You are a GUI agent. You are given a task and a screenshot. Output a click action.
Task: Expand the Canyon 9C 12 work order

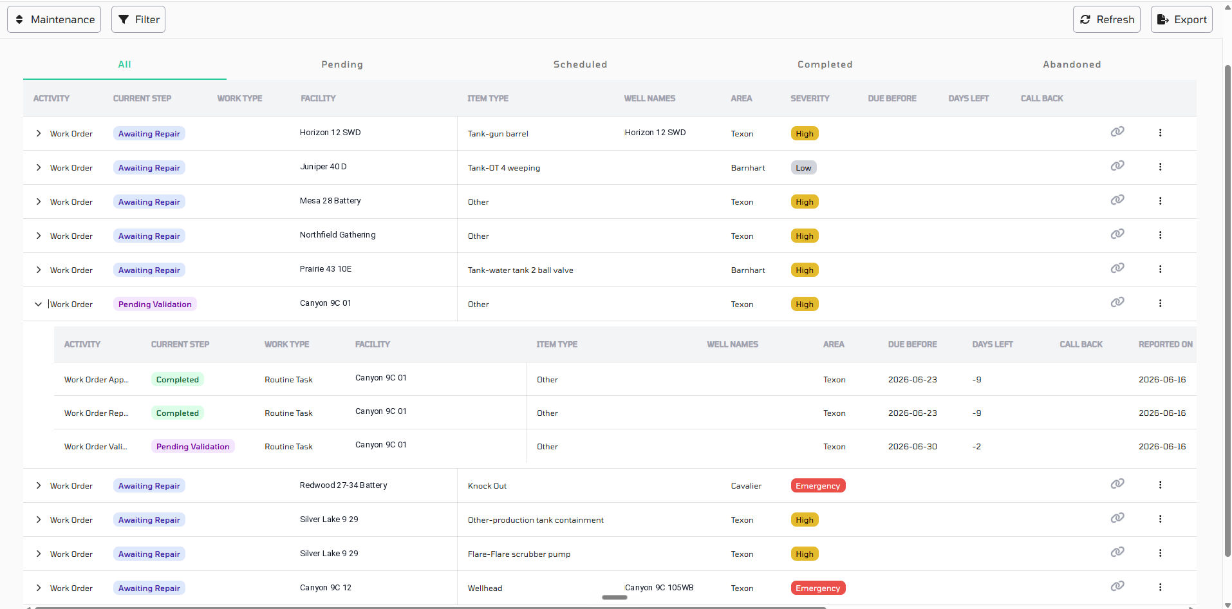click(39, 588)
